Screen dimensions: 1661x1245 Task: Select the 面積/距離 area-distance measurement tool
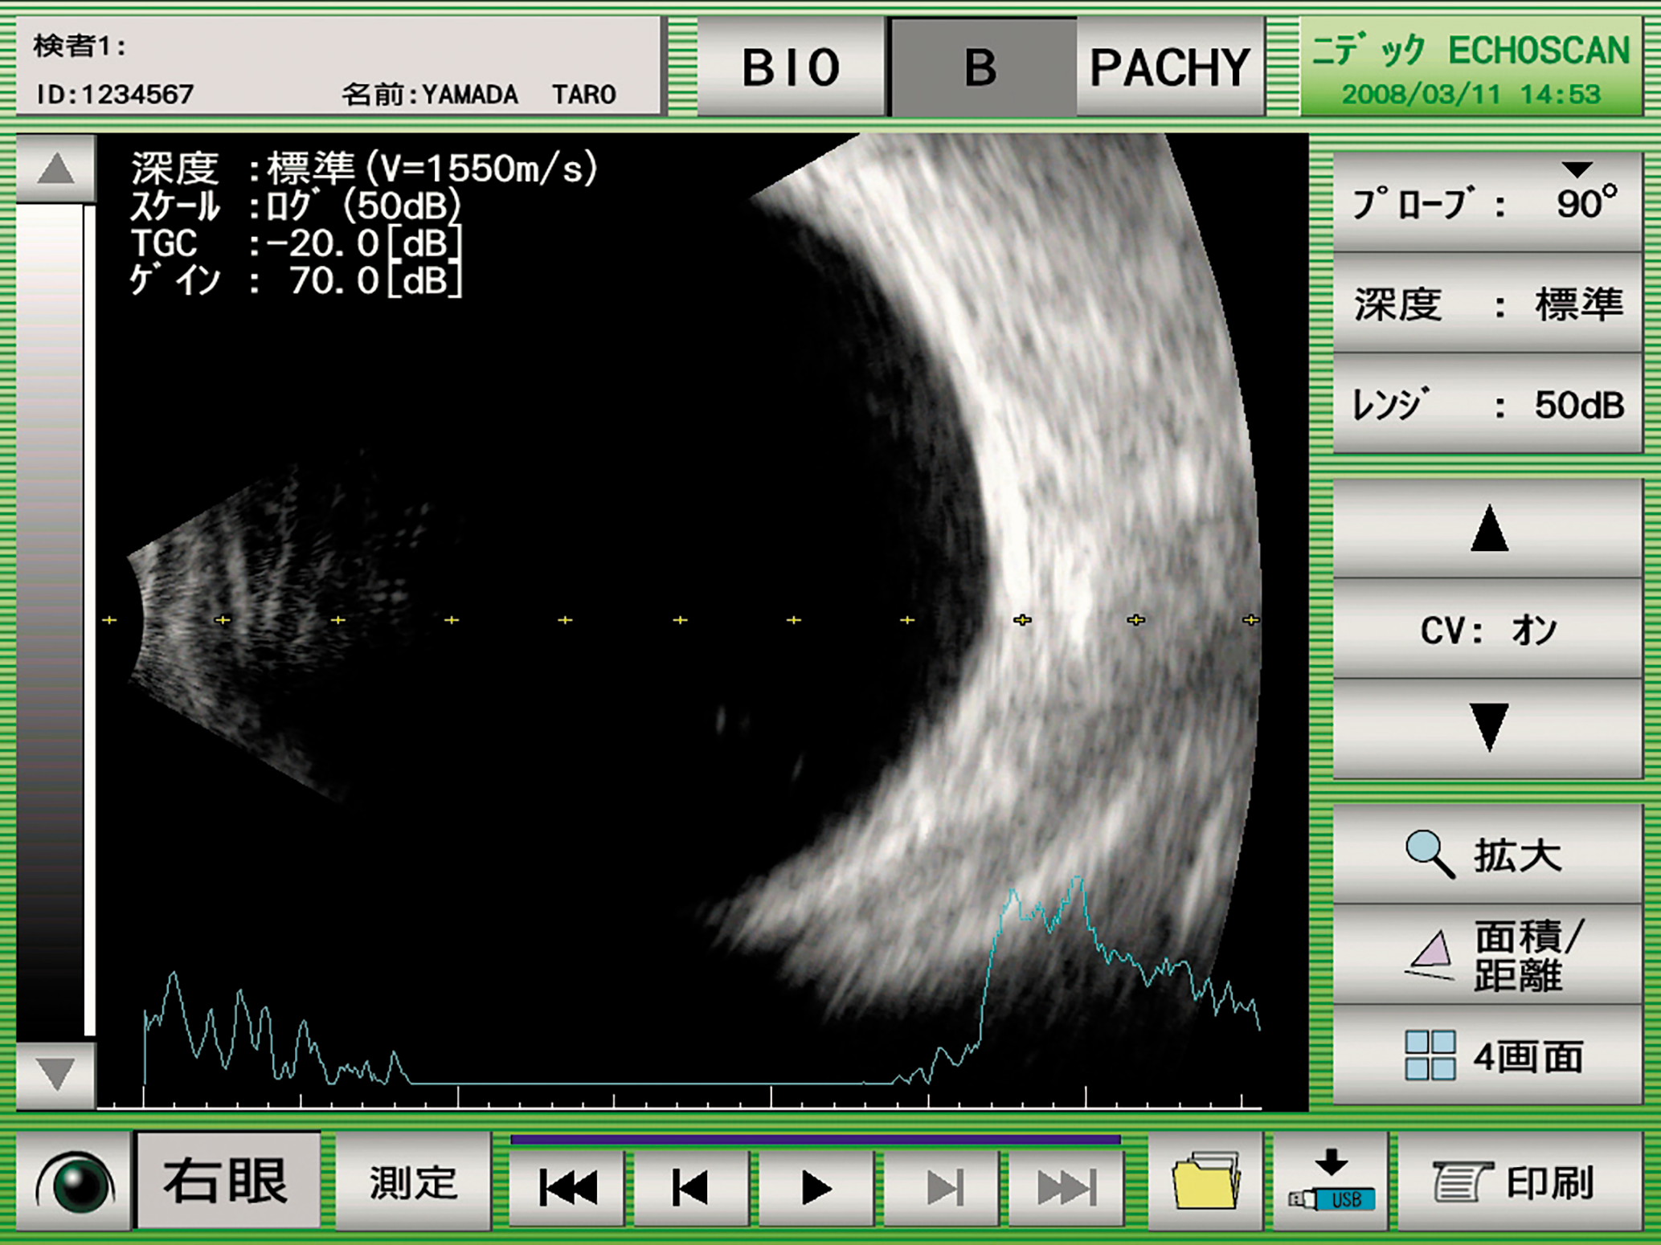click(x=1488, y=955)
